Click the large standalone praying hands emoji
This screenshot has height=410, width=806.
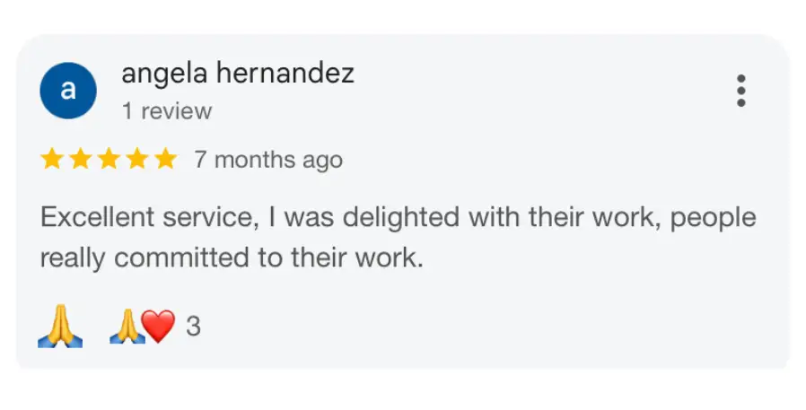point(60,326)
